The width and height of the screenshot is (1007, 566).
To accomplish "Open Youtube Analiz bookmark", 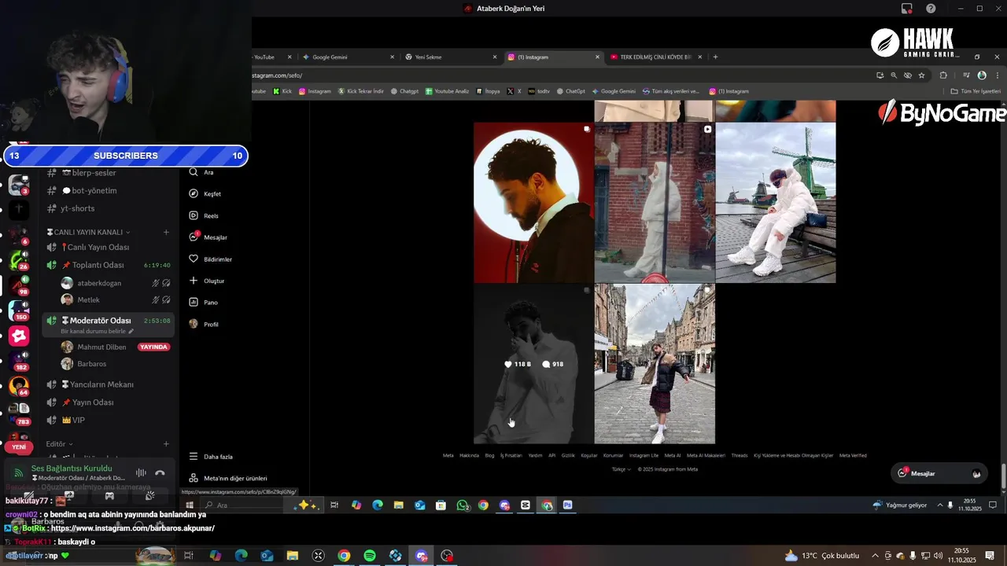I will (x=447, y=91).
